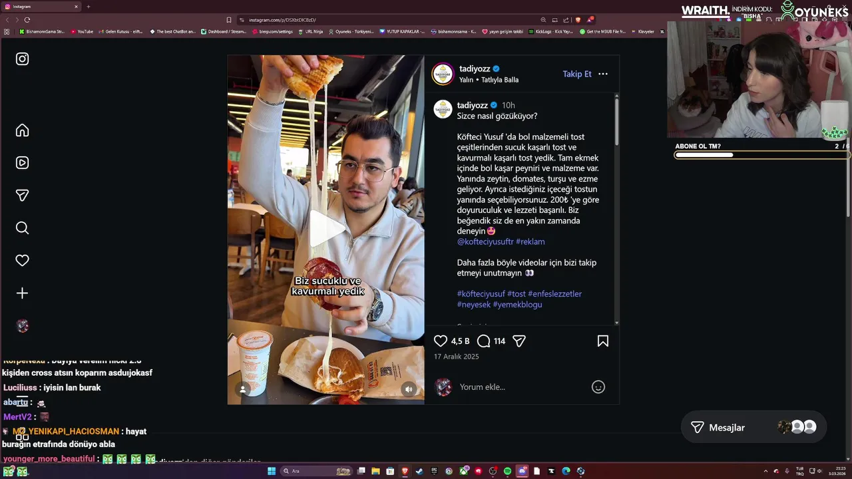Open the emoji picker in comment box
This screenshot has height=479, width=852.
[x=598, y=387]
